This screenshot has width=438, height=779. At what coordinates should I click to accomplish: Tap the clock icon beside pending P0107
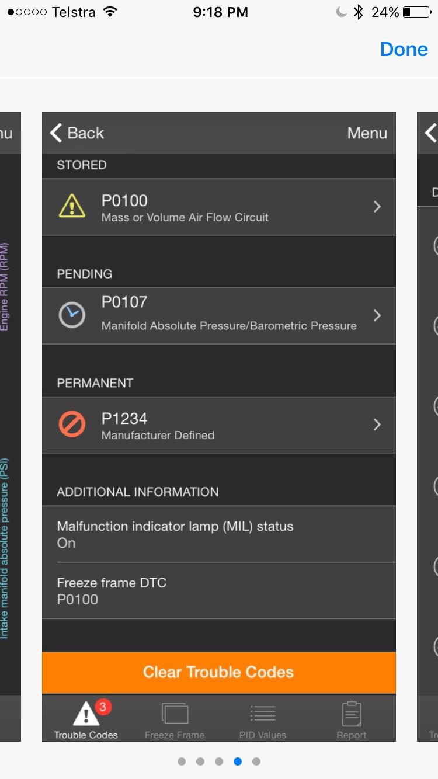pos(72,315)
